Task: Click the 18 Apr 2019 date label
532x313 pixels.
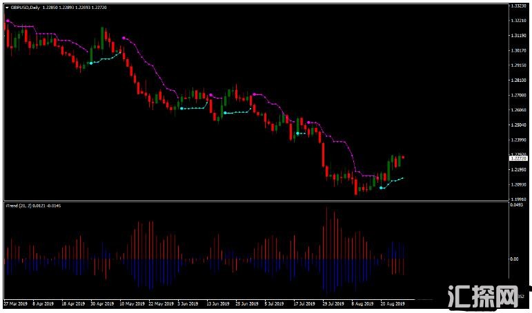Action: [x=73, y=303]
